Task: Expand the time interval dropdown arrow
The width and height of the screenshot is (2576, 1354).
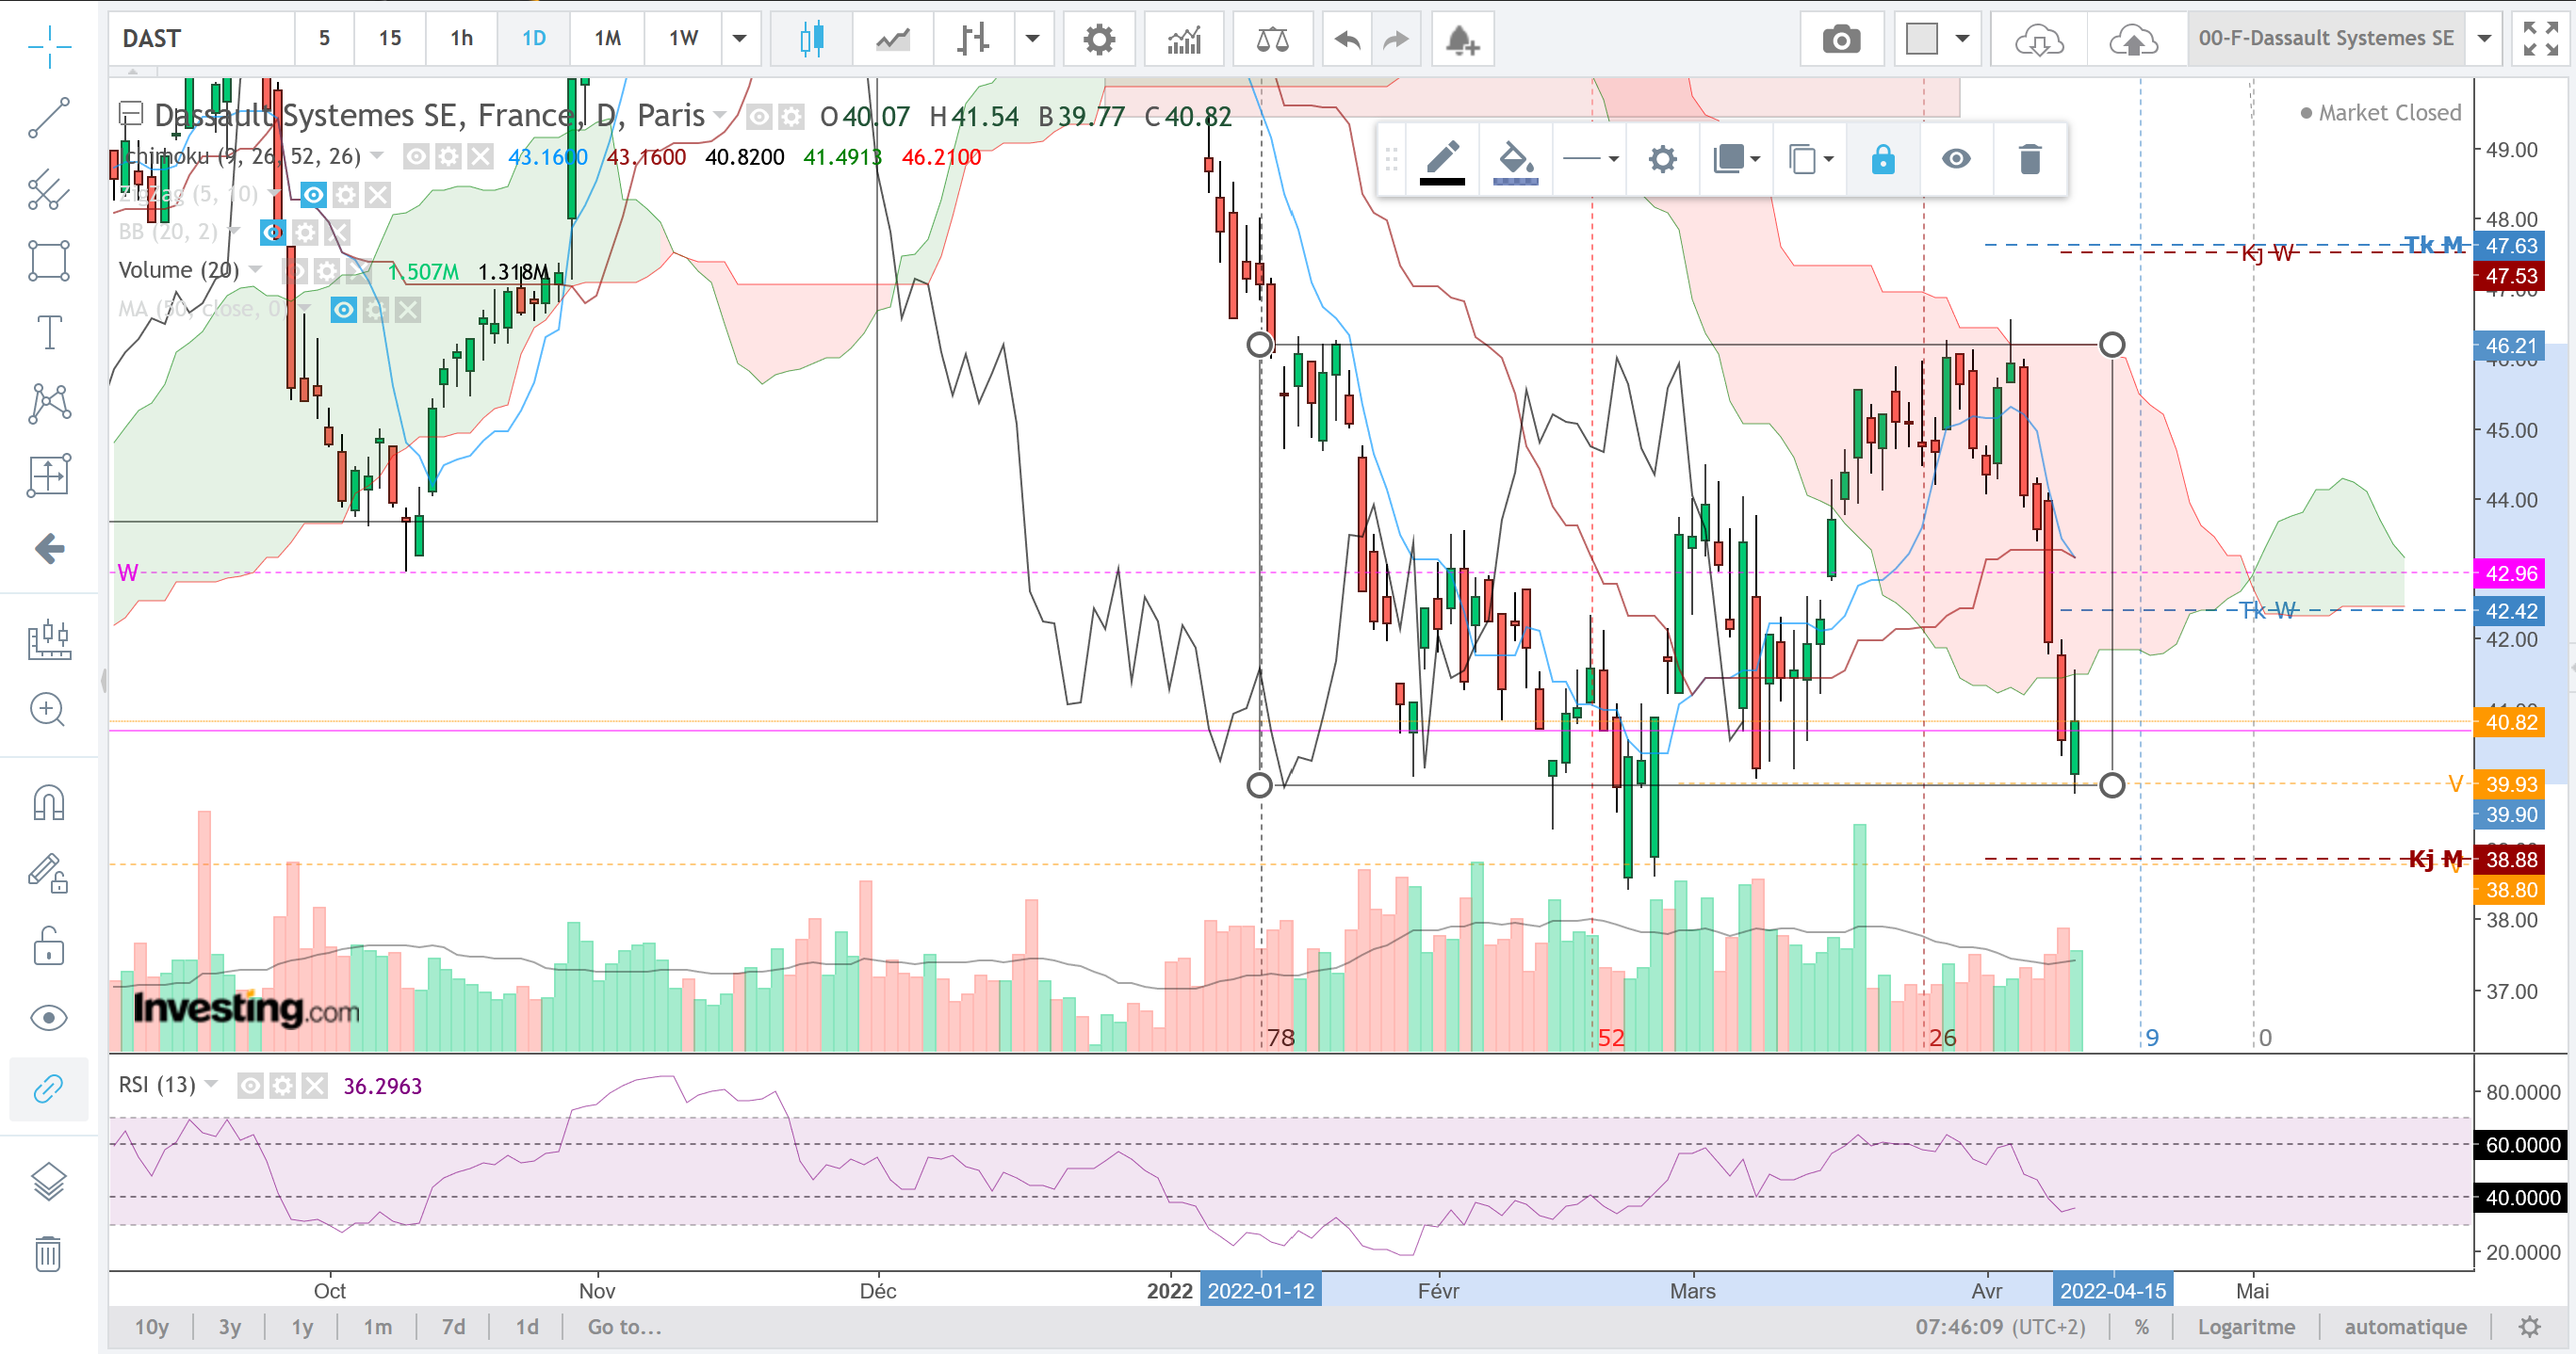Action: pyautogui.click(x=740, y=39)
